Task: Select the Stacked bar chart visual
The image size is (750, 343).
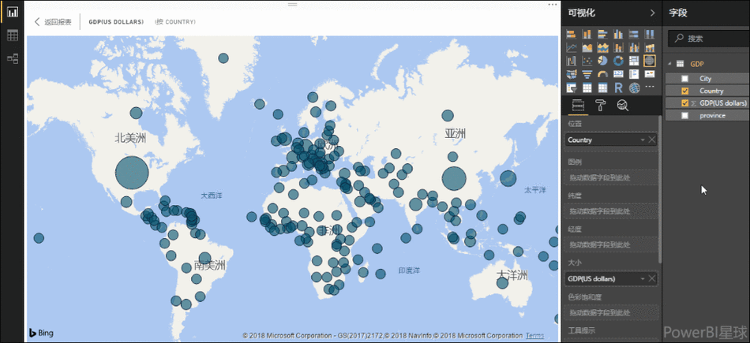Action: pyautogui.click(x=571, y=35)
